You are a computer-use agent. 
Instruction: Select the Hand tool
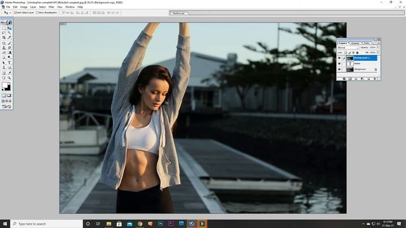(x=4, y=77)
